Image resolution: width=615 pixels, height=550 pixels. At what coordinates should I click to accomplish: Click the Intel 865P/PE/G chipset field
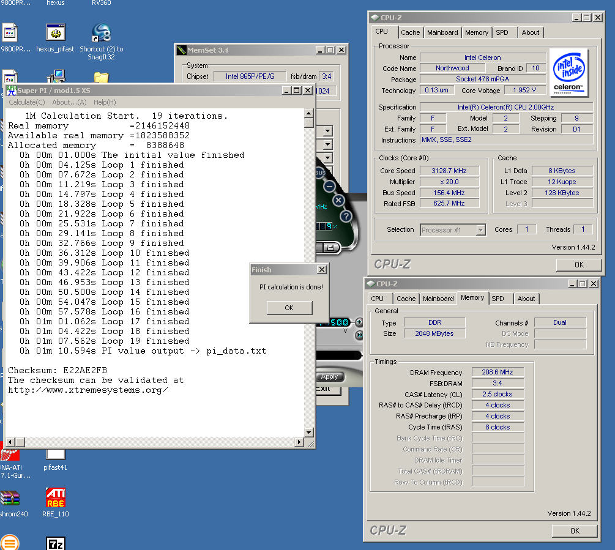pos(250,76)
